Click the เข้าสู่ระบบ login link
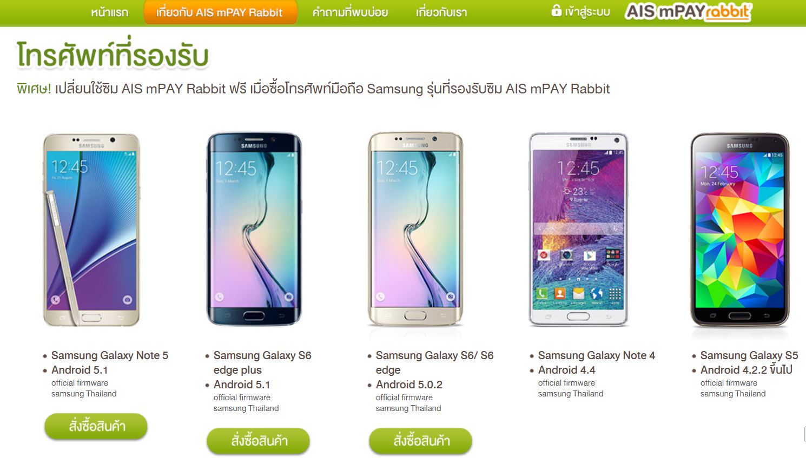This screenshot has height=458, width=806. tap(587, 12)
